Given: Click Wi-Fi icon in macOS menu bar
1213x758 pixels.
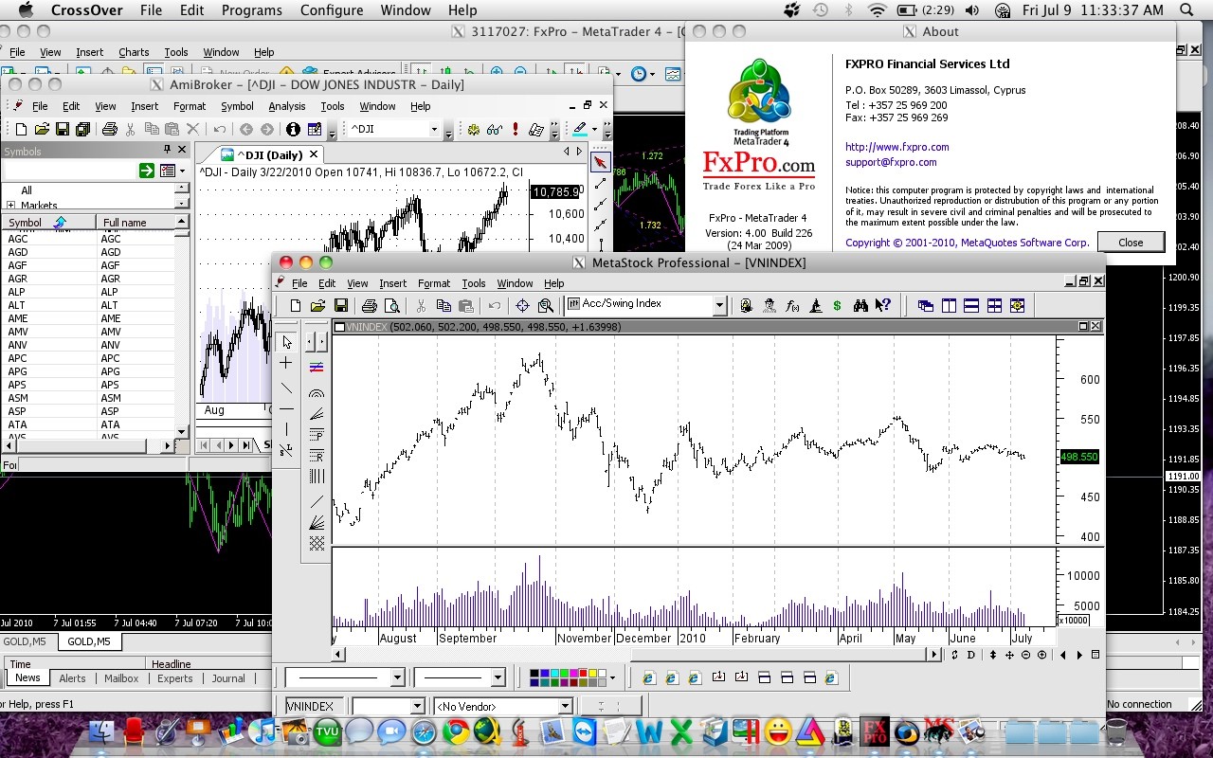Looking at the screenshot, I should point(877,10).
